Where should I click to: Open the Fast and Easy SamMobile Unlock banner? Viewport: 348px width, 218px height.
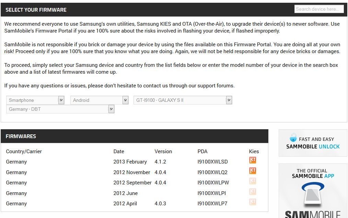[313, 143]
